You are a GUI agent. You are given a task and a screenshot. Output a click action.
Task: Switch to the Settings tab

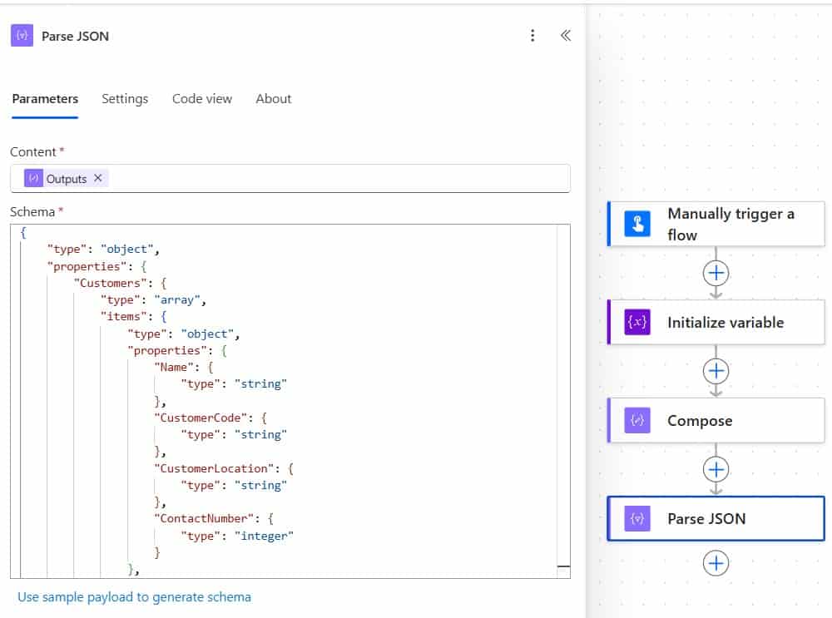(x=125, y=99)
